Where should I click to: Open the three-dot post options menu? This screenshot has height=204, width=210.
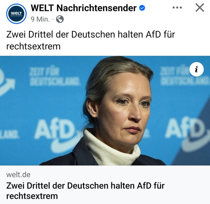point(177,8)
